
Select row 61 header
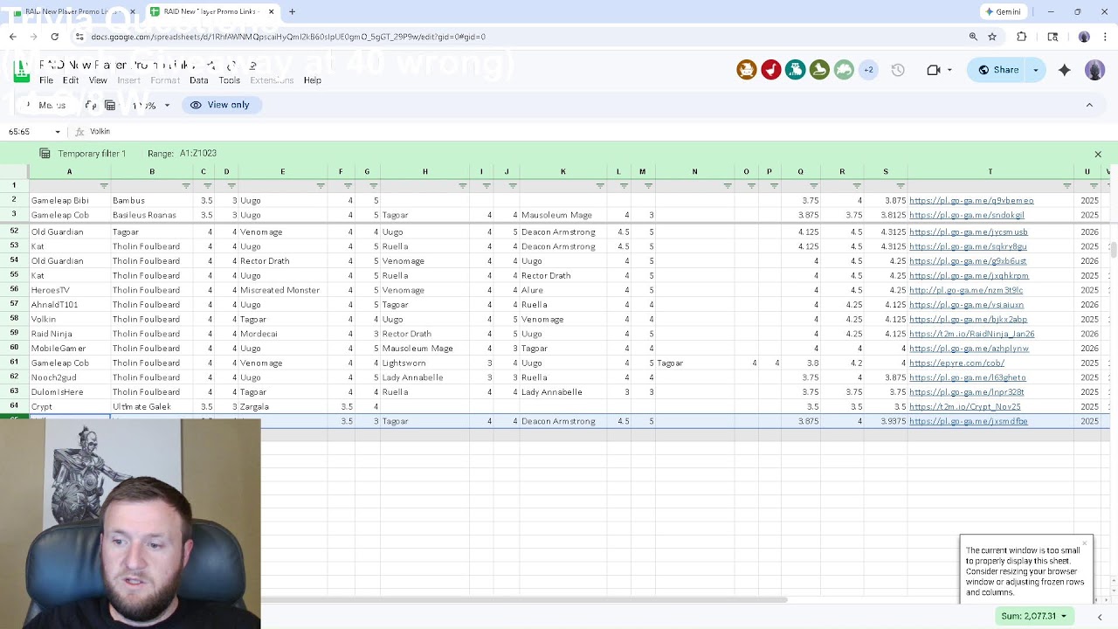14,363
